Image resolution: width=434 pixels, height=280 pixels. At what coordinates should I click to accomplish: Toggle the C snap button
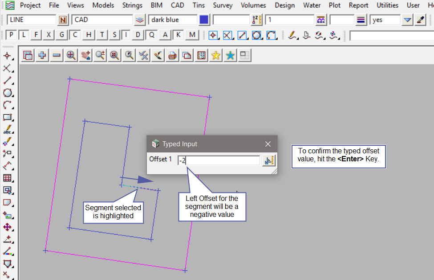(x=75, y=35)
